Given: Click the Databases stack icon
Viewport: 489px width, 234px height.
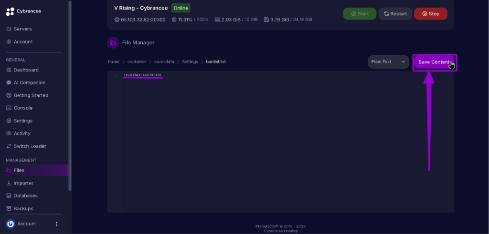Looking at the screenshot, I should point(9,196).
